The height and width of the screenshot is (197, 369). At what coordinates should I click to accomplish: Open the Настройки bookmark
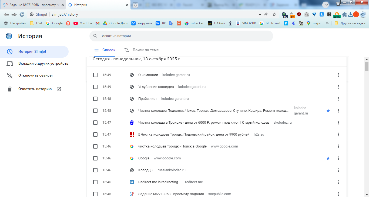click(x=15, y=23)
